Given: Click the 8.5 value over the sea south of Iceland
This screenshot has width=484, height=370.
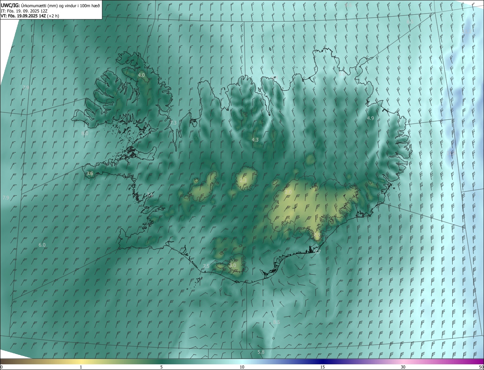Looking at the screenshot, I should 276,322.
